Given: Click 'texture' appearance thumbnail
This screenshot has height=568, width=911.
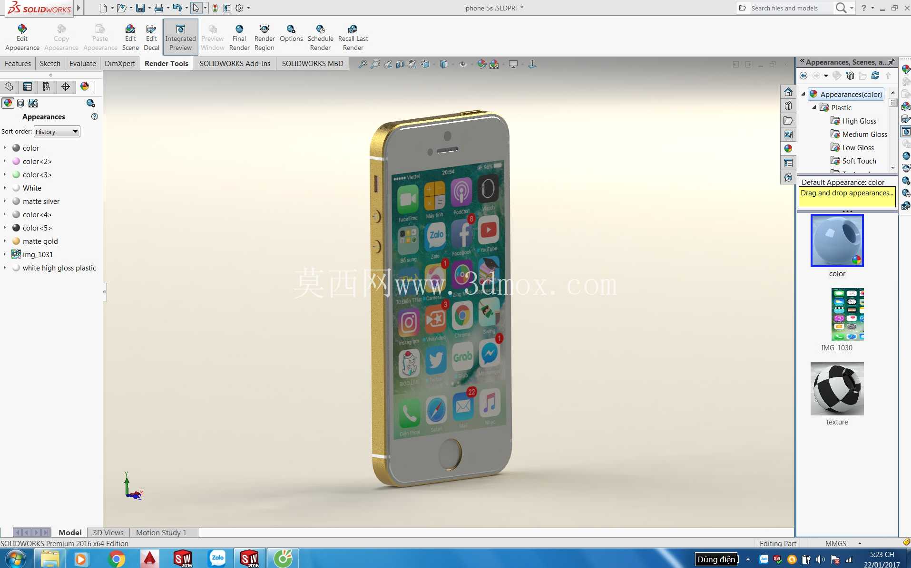Looking at the screenshot, I should point(837,389).
